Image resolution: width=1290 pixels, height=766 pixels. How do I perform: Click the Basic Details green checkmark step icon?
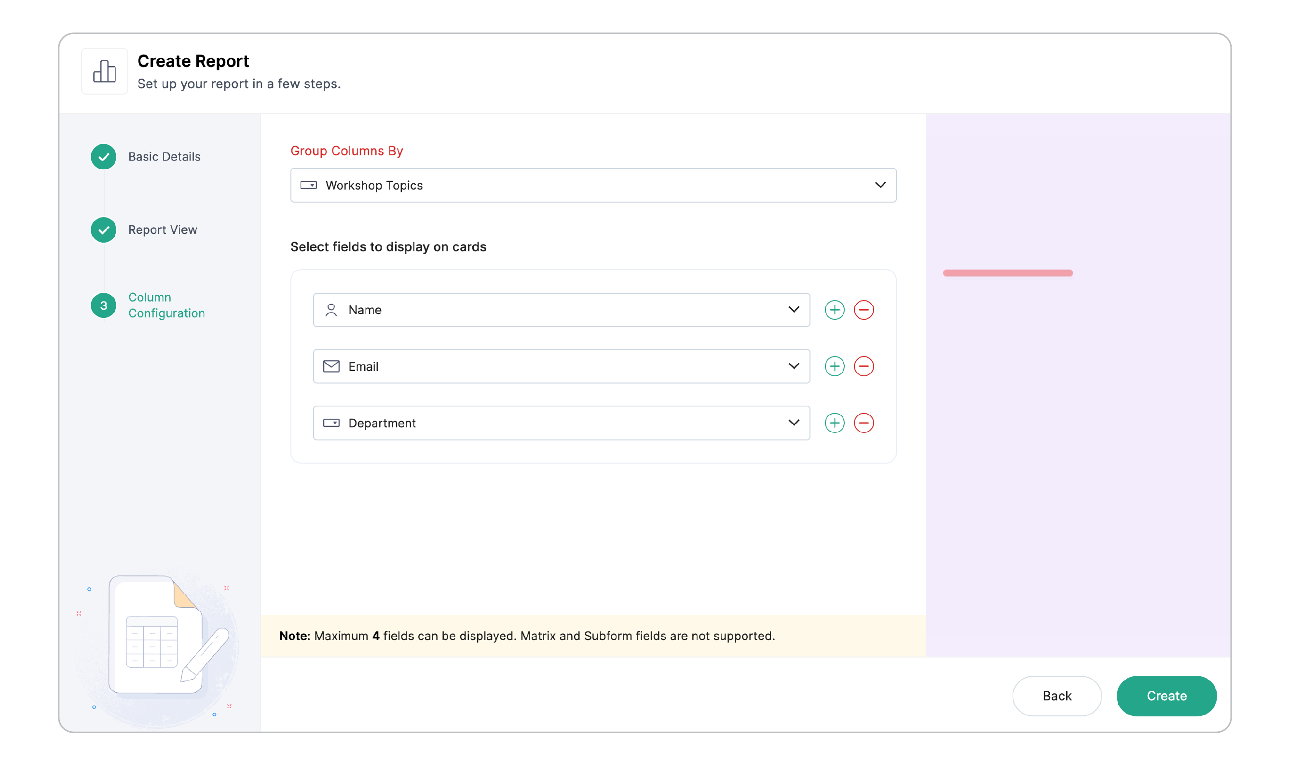tap(104, 156)
